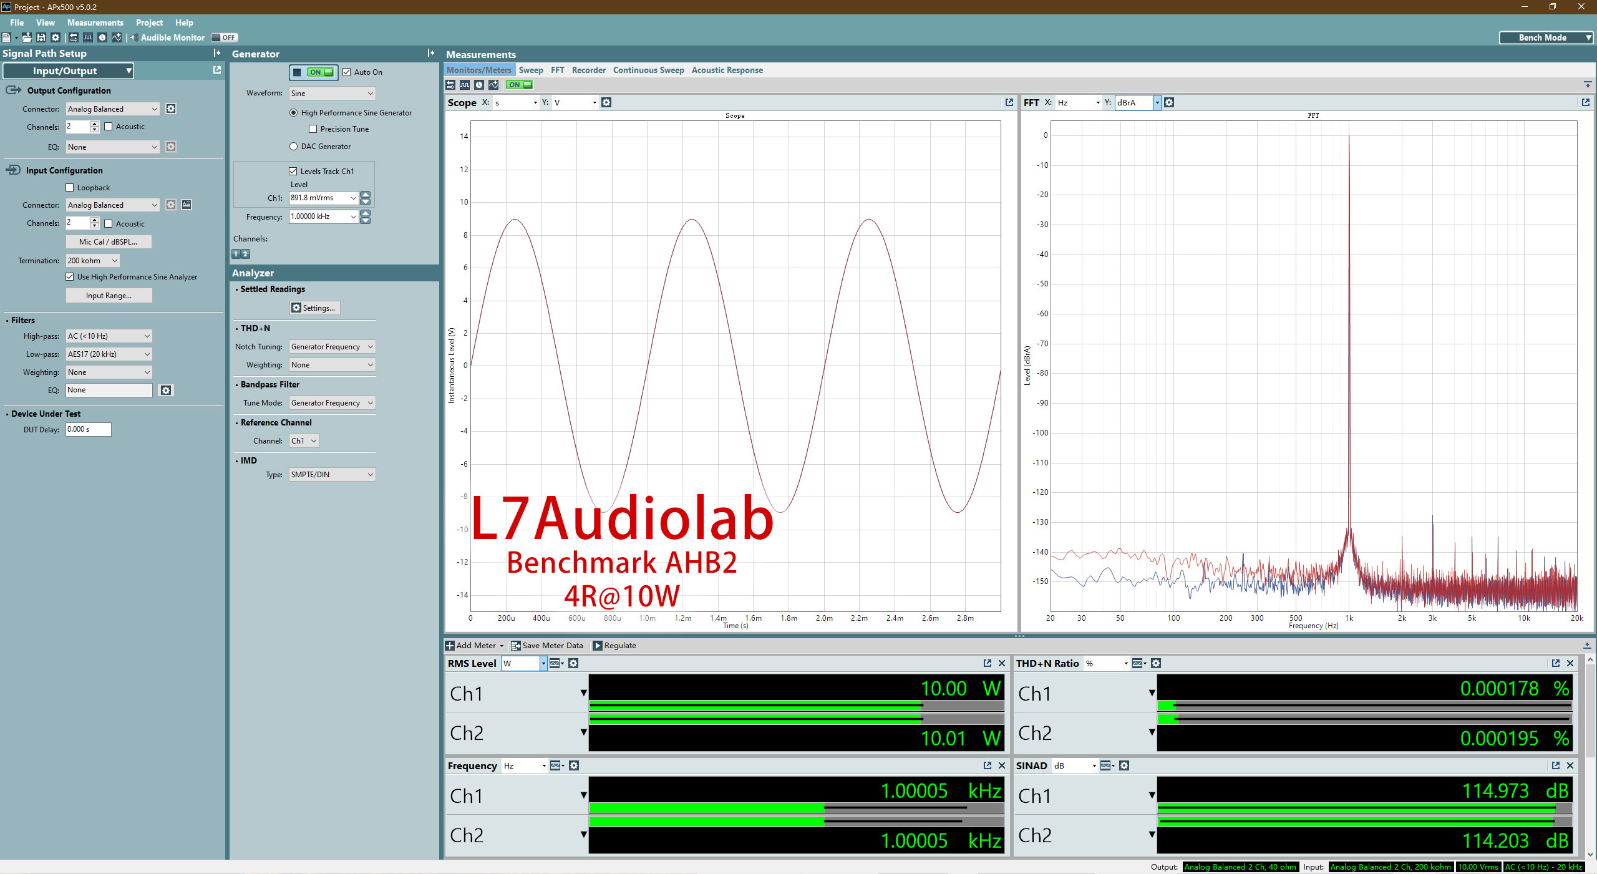The height and width of the screenshot is (874, 1597).
Task: Switch to the Recorder tab
Action: tap(589, 70)
